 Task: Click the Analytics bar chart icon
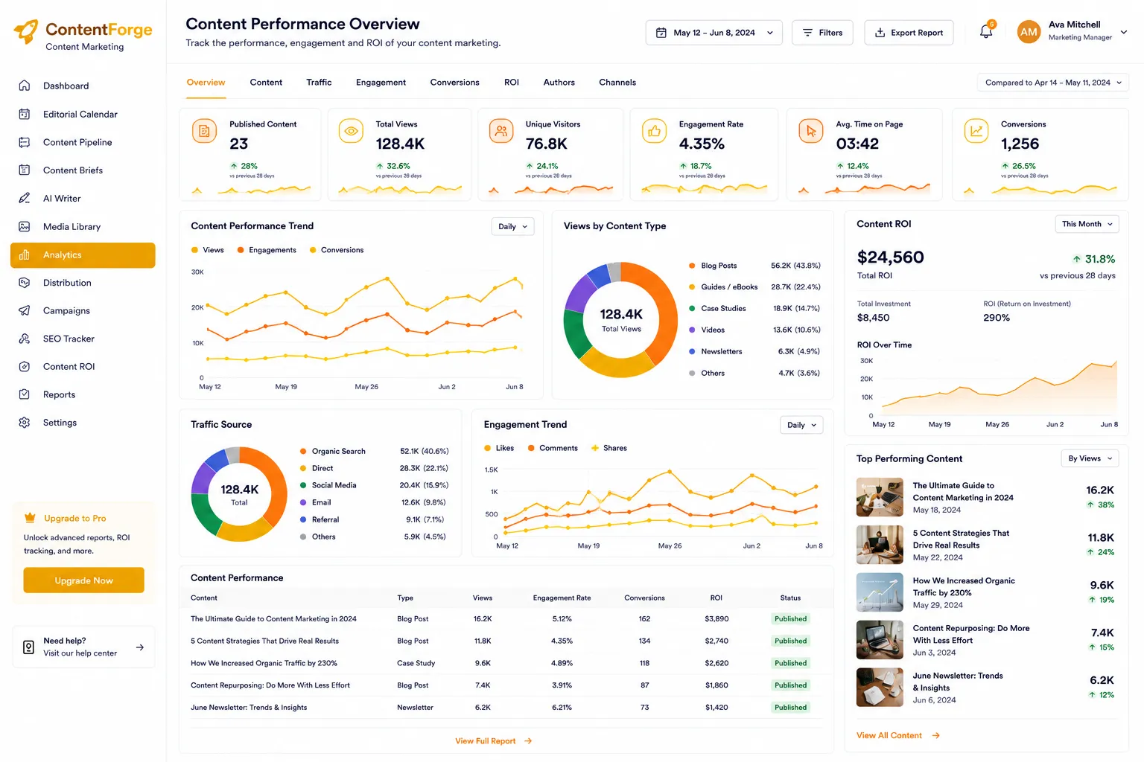coord(25,254)
